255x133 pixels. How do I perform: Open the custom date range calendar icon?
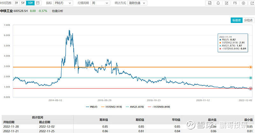(38, 3)
